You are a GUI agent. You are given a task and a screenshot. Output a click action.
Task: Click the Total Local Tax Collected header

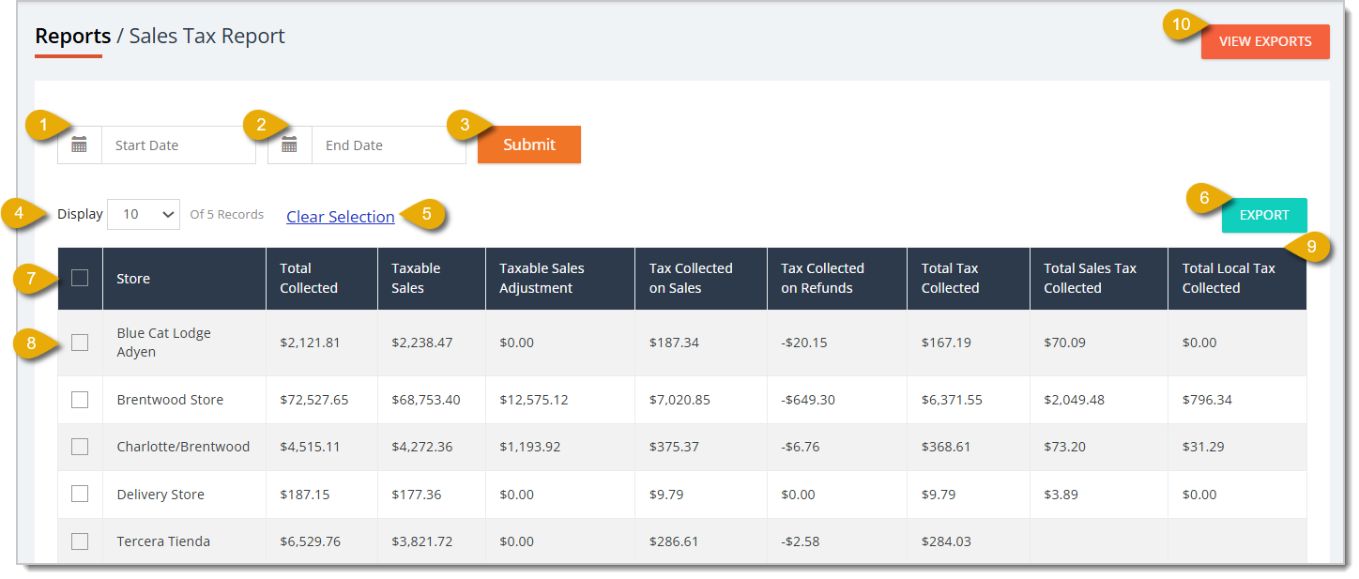pyautogui.click(x=1237, y=279)
